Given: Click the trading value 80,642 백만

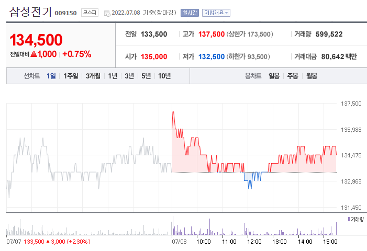Looking at the screenshot, I should pos(339,56).
